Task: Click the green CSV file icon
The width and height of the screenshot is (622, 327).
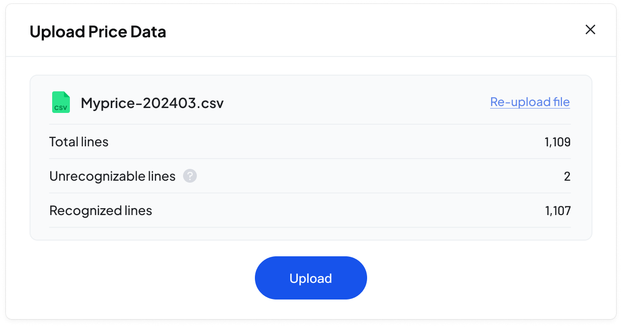Action: [61, 103]
